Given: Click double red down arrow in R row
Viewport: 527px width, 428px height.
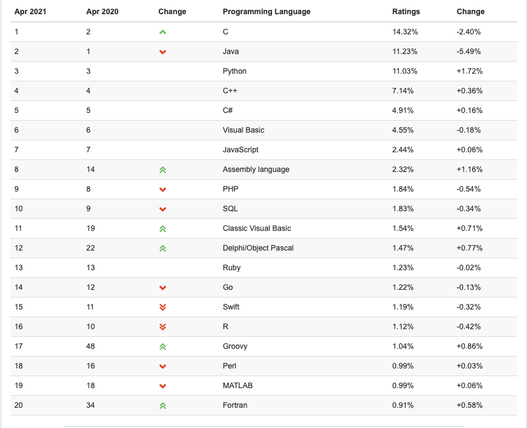Looking at the screenshot, I should 163,327.
